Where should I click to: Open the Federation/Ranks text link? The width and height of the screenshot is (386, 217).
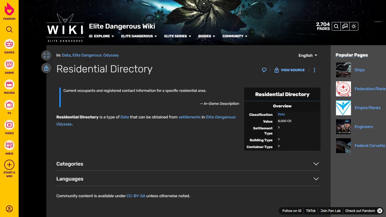[x=370, y=89]
